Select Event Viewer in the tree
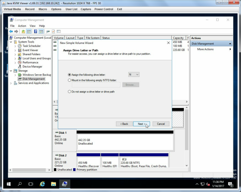The height and width of the screenshot is (192, 241). pyautogui.click(x=30, y=50)
